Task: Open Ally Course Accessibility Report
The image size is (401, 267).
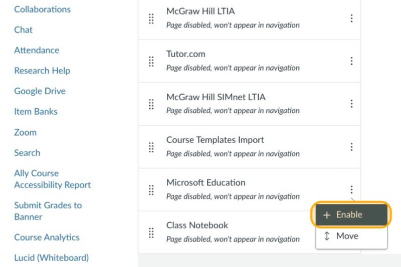Action: [x=53, y=179]
